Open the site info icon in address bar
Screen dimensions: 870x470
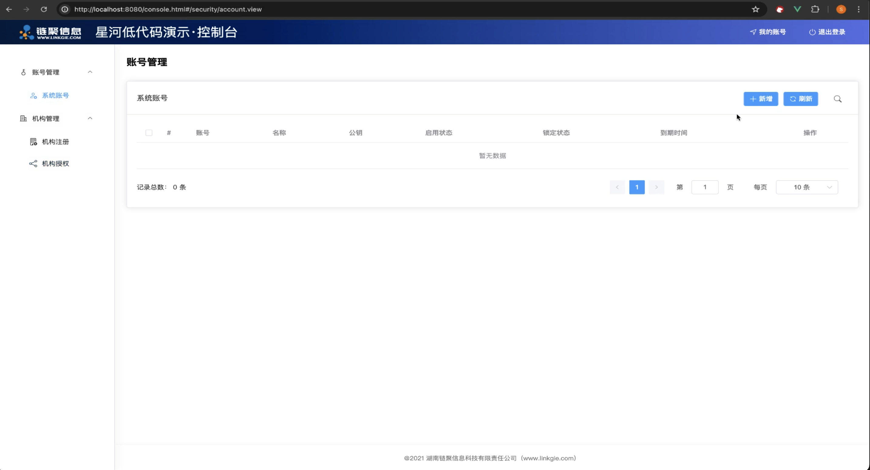[x=65, y=9]
